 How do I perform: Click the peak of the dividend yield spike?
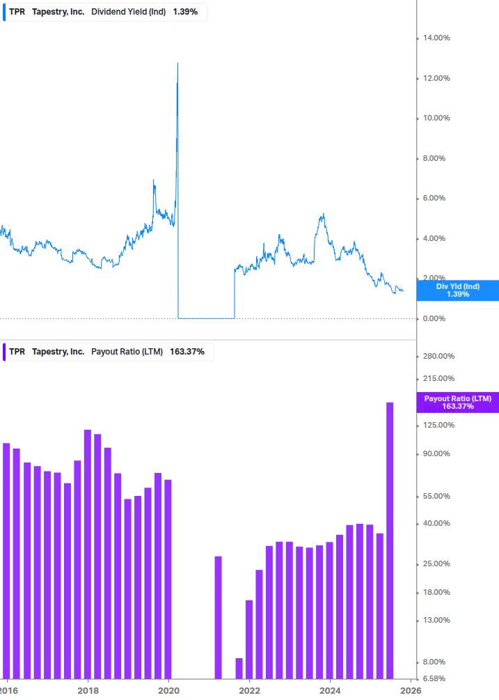177,64
